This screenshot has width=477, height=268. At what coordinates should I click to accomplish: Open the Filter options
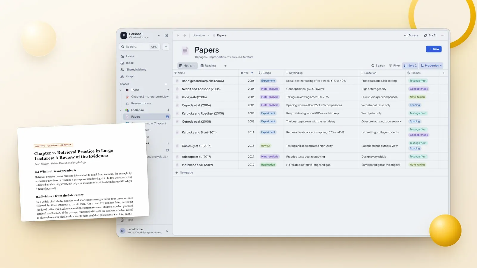click(x=394, y=66)
